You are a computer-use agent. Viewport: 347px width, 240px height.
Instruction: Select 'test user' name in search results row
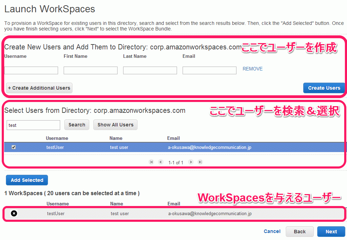[119, 148]
